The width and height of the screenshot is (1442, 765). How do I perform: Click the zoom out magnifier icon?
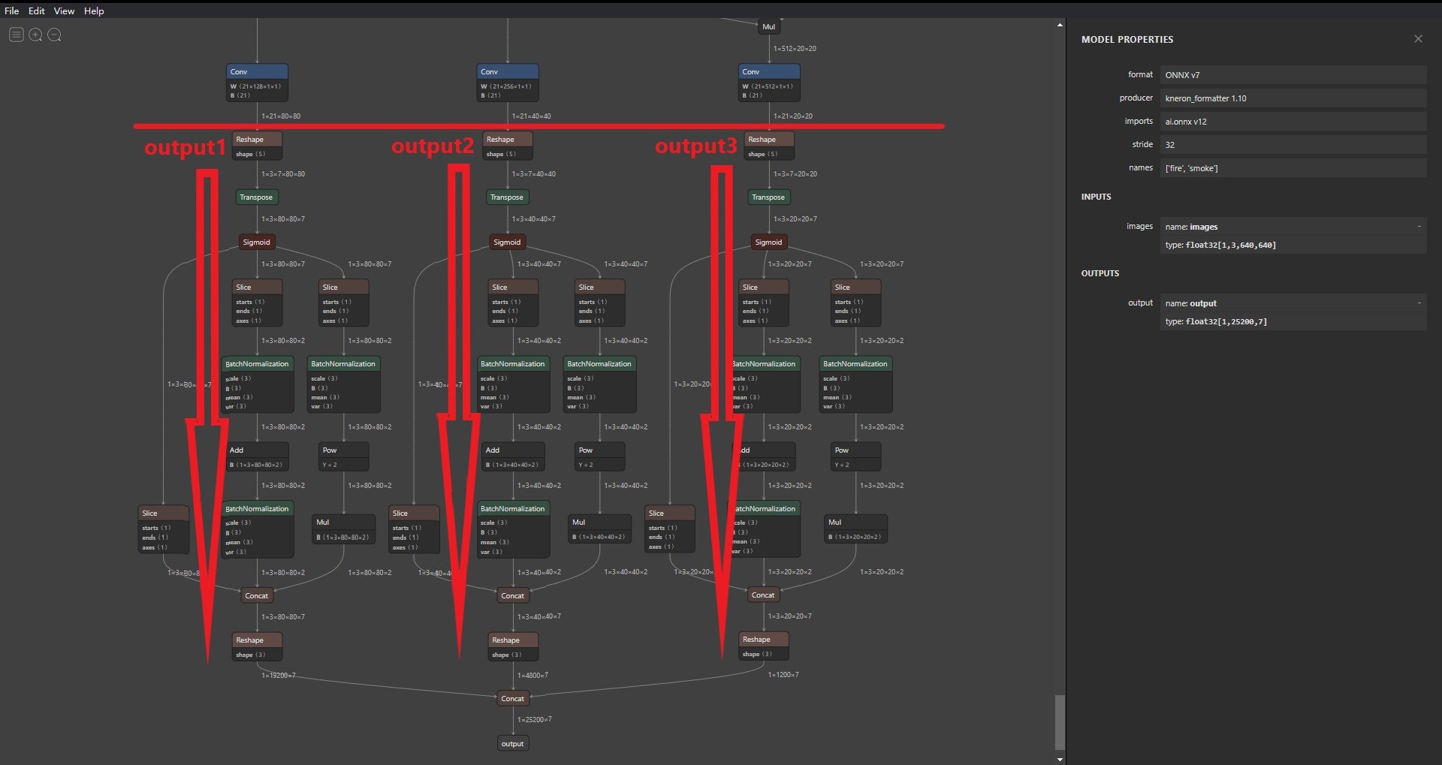[55, 35]
